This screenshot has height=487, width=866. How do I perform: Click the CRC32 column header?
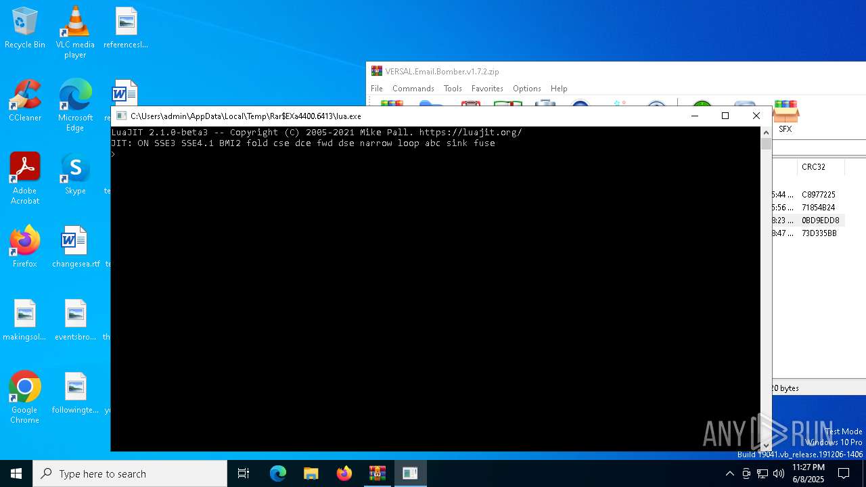click(813, 167)
